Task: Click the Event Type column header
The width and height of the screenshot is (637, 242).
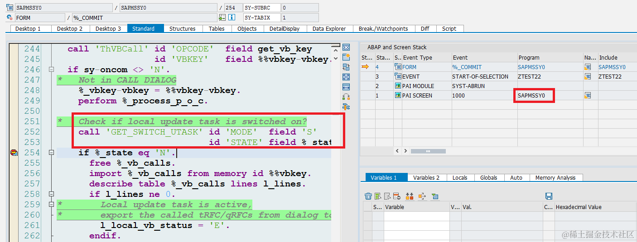Action: [426, 57]
